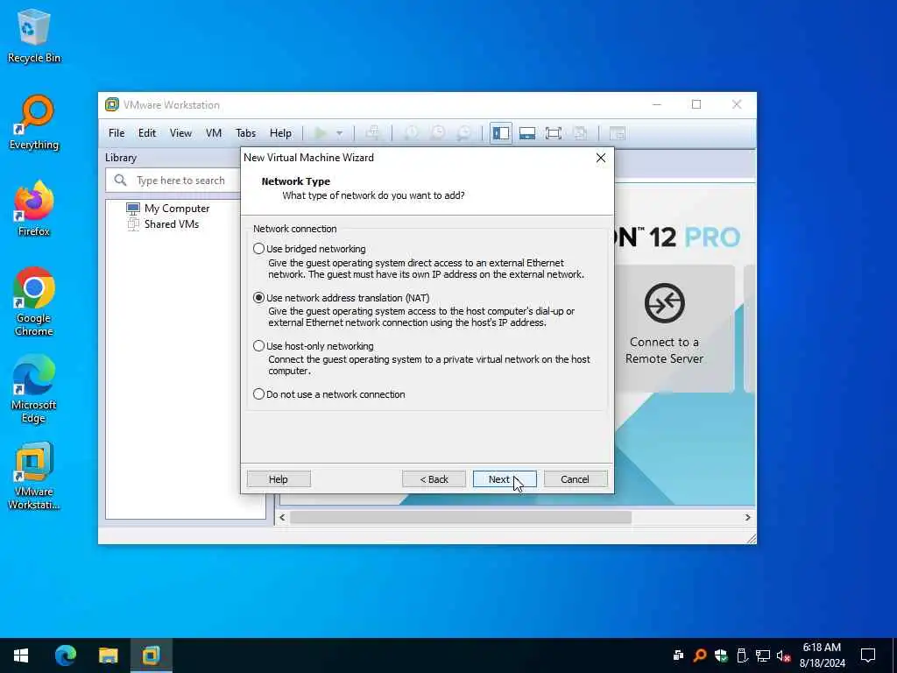Image resolution: width=897 pixels, height=673 pixels.
Task: Click Everything search tray icon
Action: point(700,655)
